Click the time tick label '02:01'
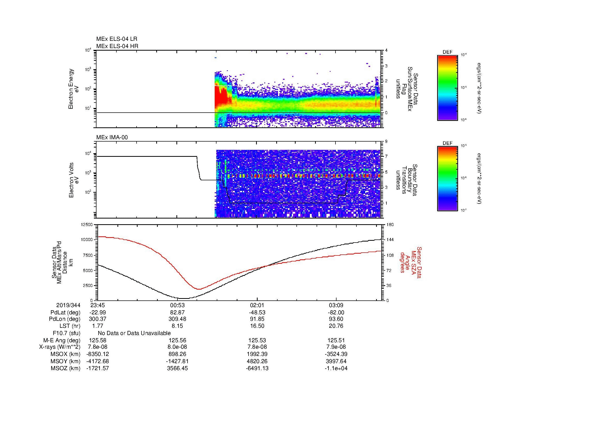The width and height of the screenshot is (605, 427). click(257, 305)
